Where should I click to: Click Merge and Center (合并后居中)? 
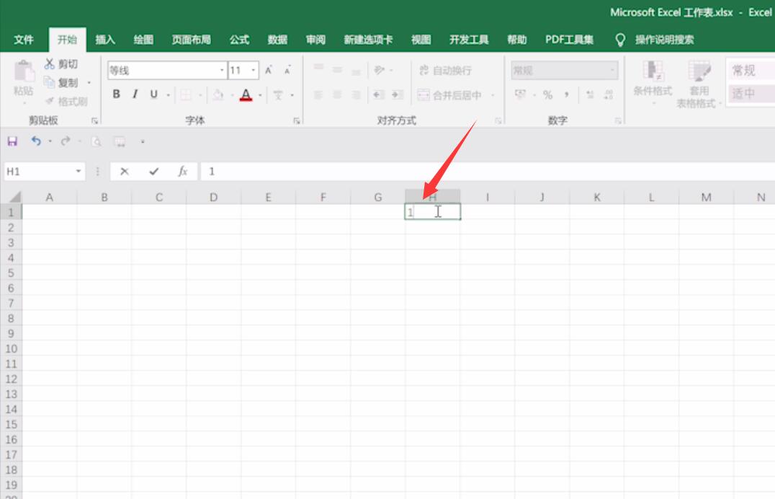click(x=449, y=95)
